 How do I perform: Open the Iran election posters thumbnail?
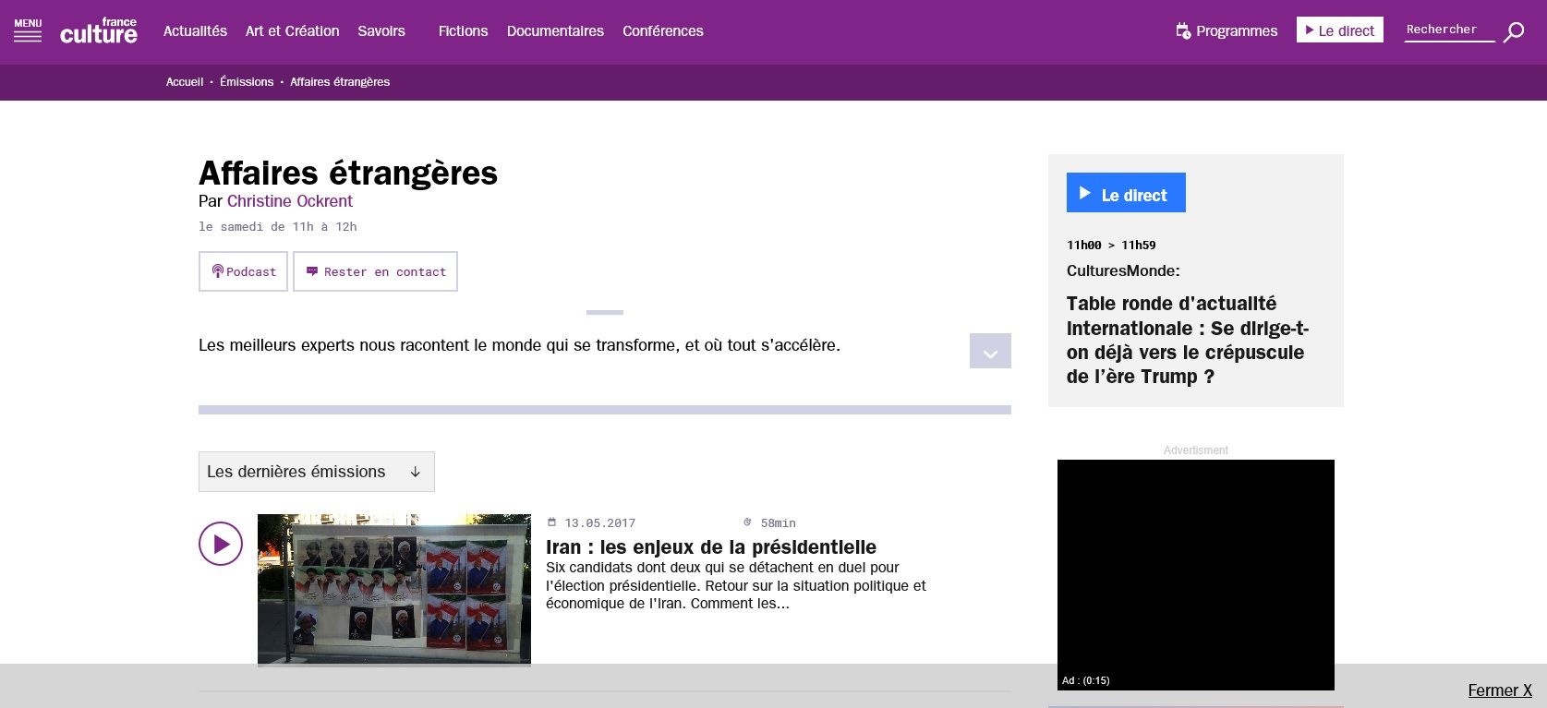pyautogui.click(x=394, y=588)
